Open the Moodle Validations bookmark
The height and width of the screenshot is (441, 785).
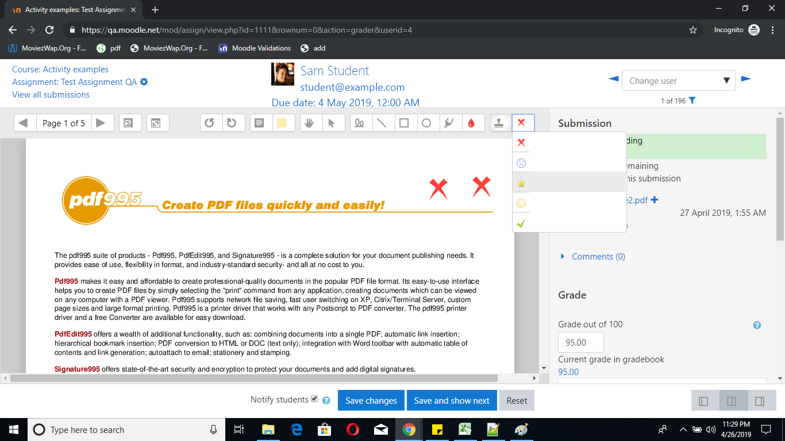coord(255,48)
